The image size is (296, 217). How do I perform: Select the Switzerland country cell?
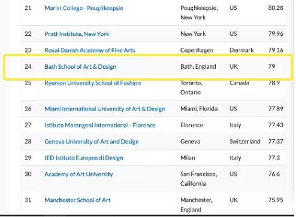point(245,142)
